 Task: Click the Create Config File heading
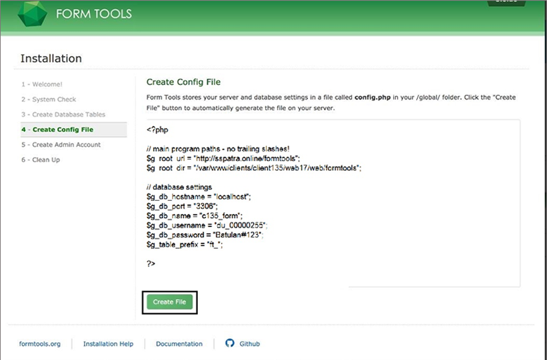(183, 82)
